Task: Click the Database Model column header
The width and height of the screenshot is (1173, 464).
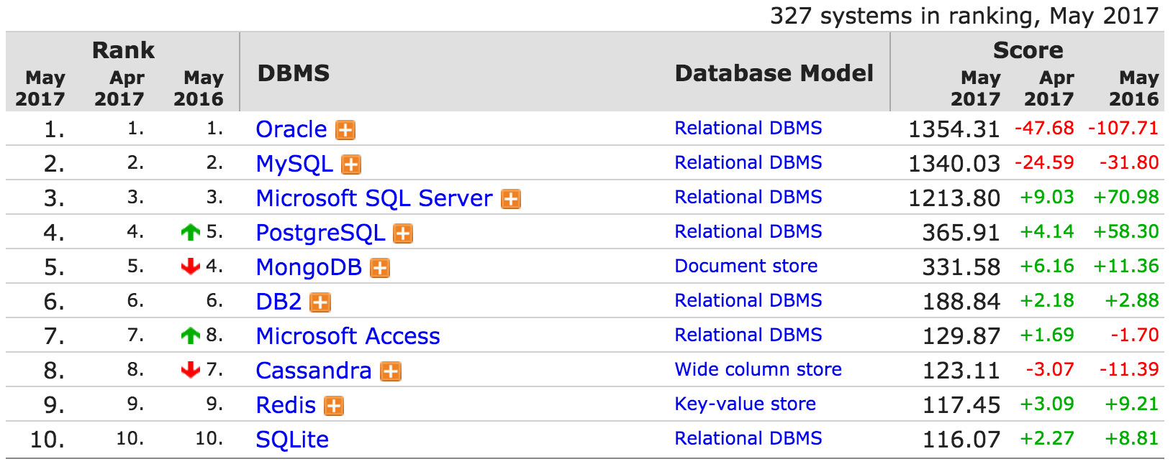Action: [774, 73]
